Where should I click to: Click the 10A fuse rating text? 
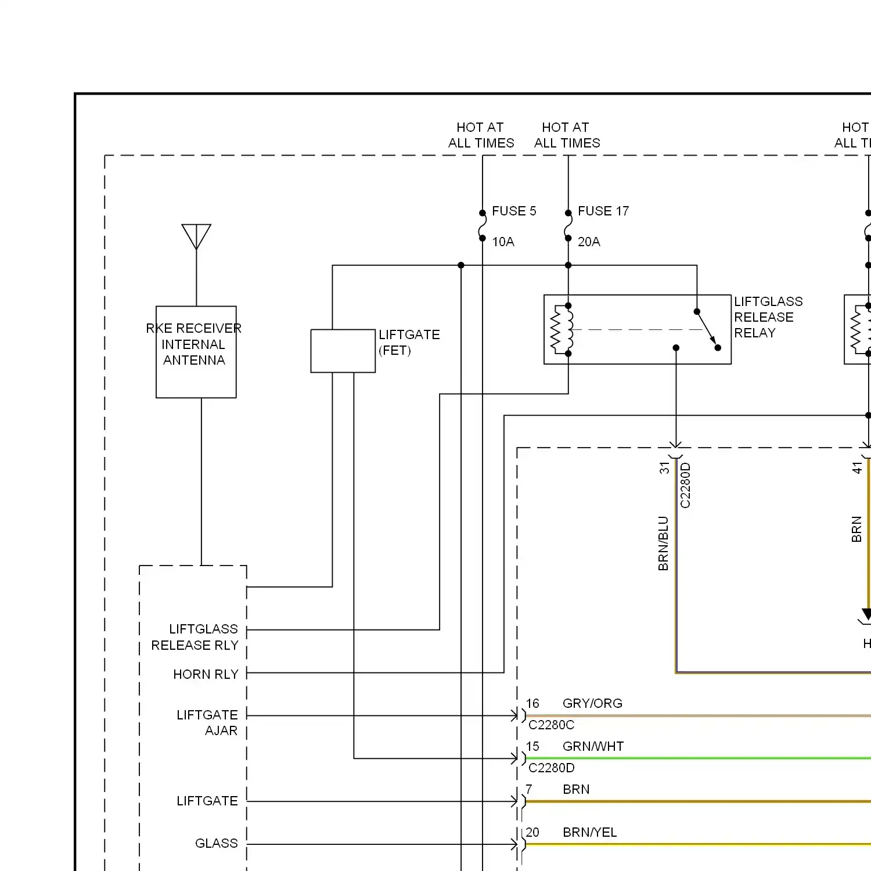pos(503,242)
